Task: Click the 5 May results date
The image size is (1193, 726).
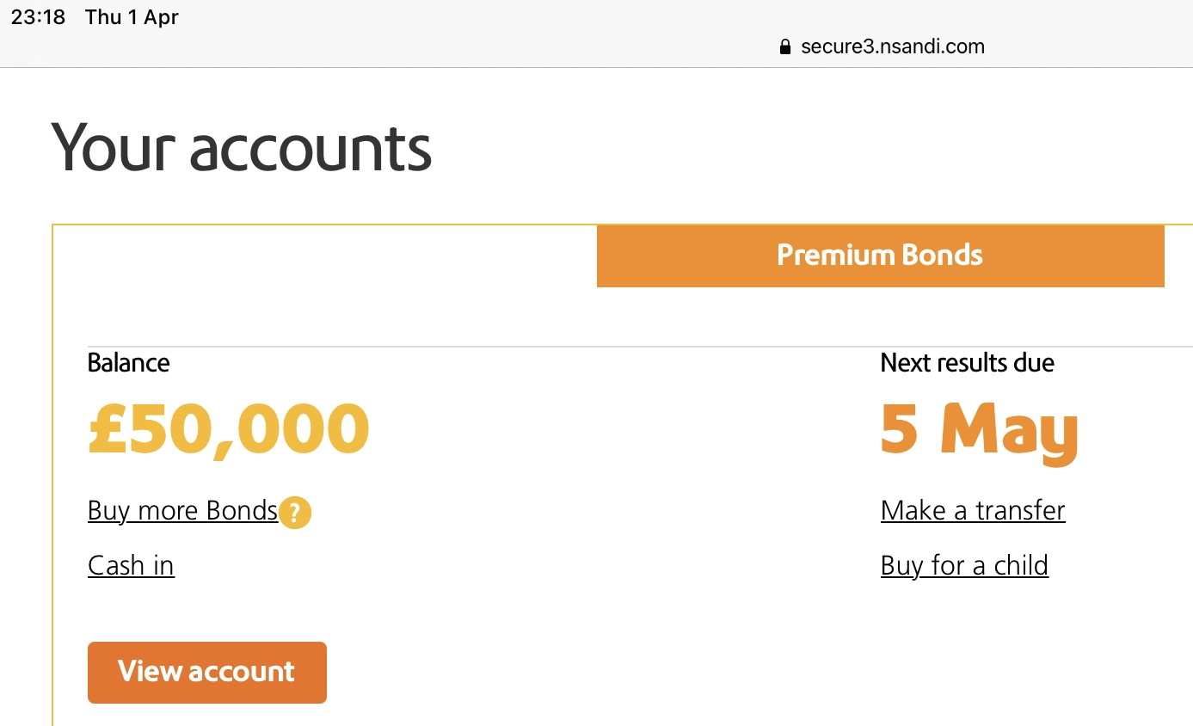Action: (x=979, y=432)
